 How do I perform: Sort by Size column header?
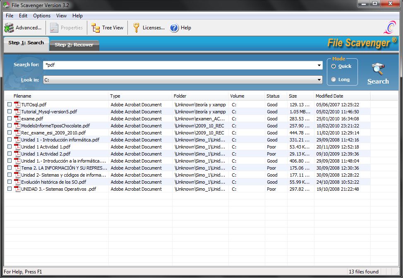[300, 96]
